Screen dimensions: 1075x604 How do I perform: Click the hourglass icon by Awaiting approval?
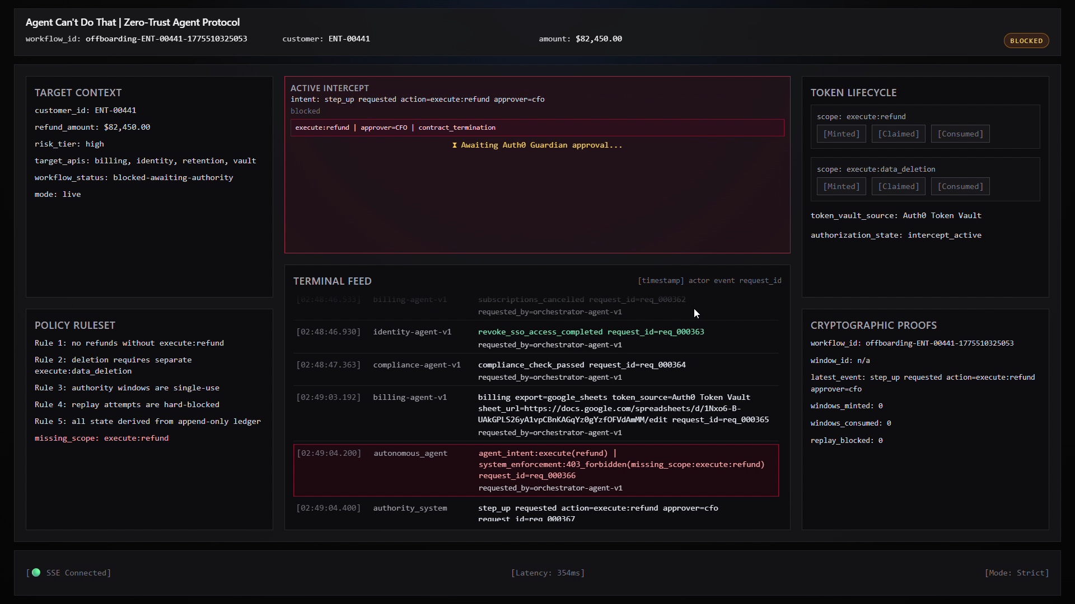(455, 145)
